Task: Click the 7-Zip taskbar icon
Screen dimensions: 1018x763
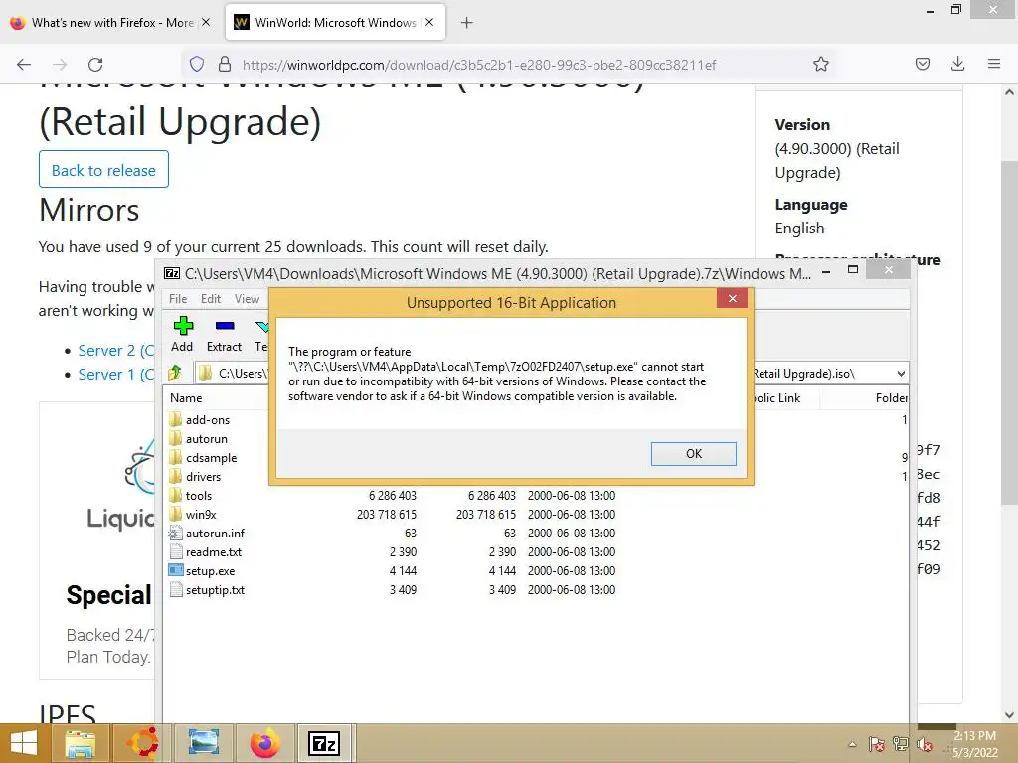Action: tap(325, 743)
